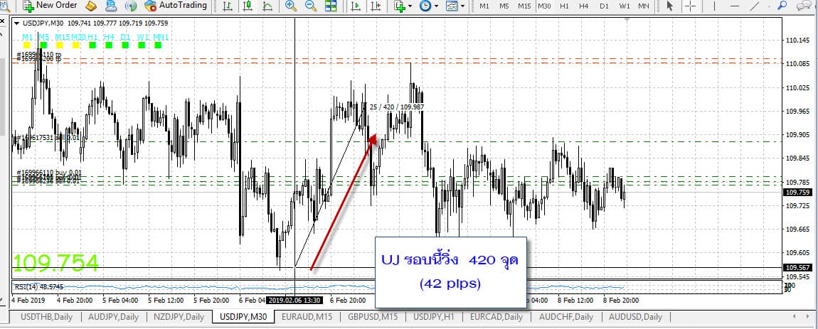
Task: Open the indicators list dropdown
Action: [x=403, y=6]
